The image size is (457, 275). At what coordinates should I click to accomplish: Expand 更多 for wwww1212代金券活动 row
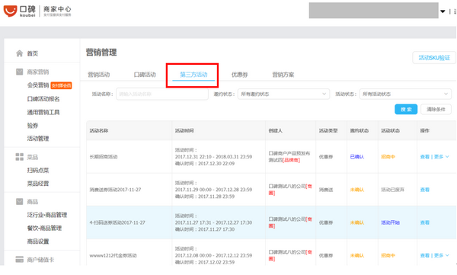pos(441,255)
